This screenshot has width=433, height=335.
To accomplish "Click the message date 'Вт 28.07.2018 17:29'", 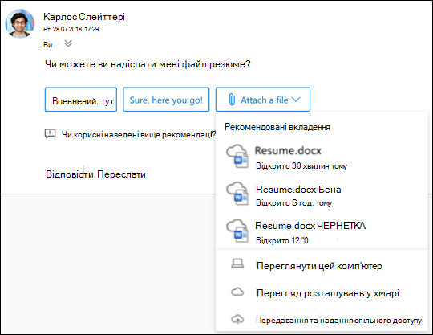I will coord(71,29).
